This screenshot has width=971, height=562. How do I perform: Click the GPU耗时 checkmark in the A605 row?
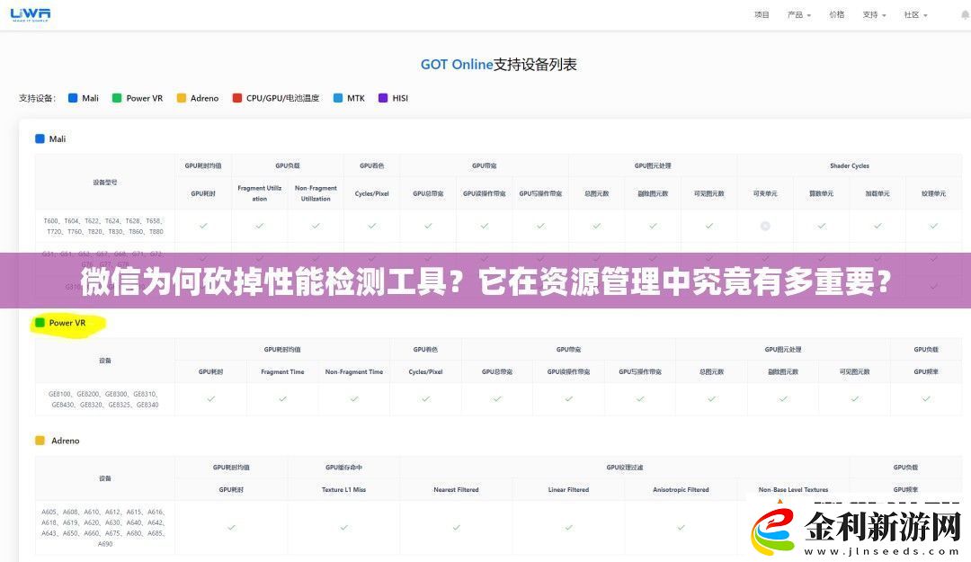[x=231, y=528]
